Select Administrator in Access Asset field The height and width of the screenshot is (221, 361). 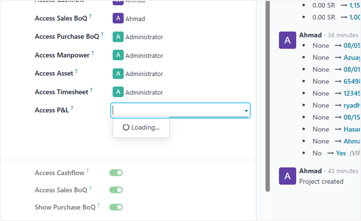[x=144, y=74]
